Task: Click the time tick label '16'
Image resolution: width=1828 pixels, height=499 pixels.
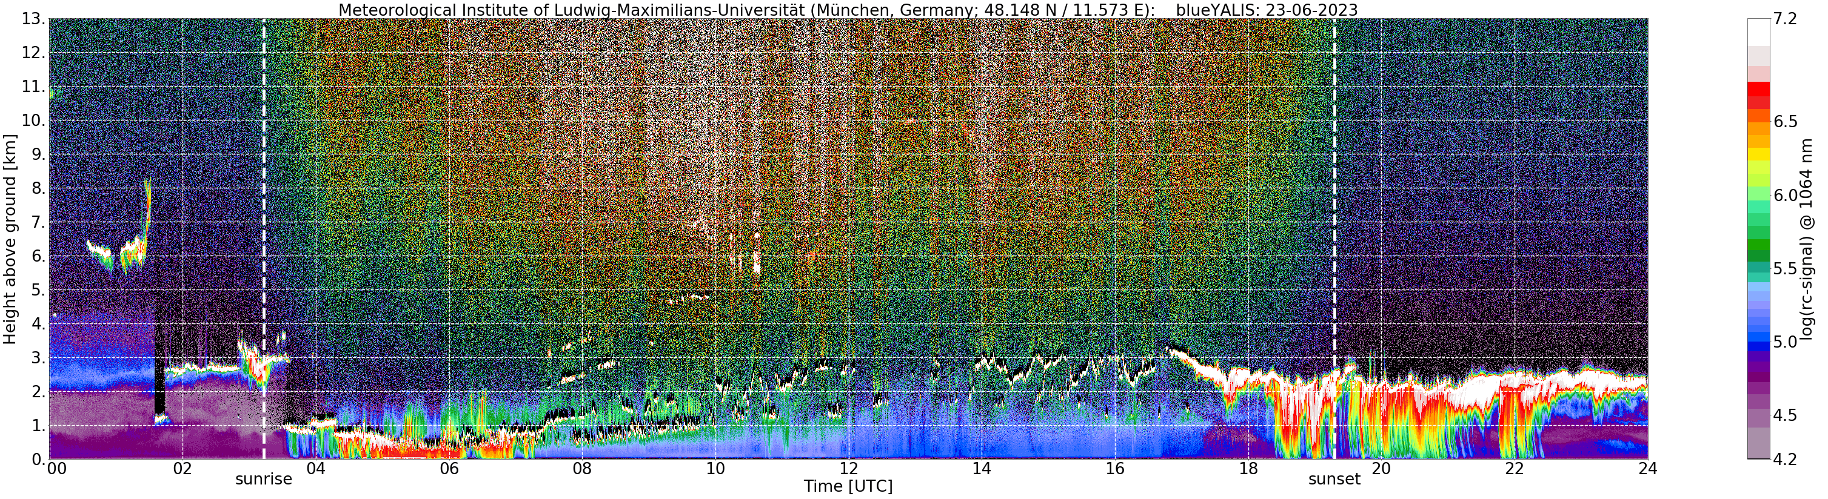Action: [x=1115, y=469]
